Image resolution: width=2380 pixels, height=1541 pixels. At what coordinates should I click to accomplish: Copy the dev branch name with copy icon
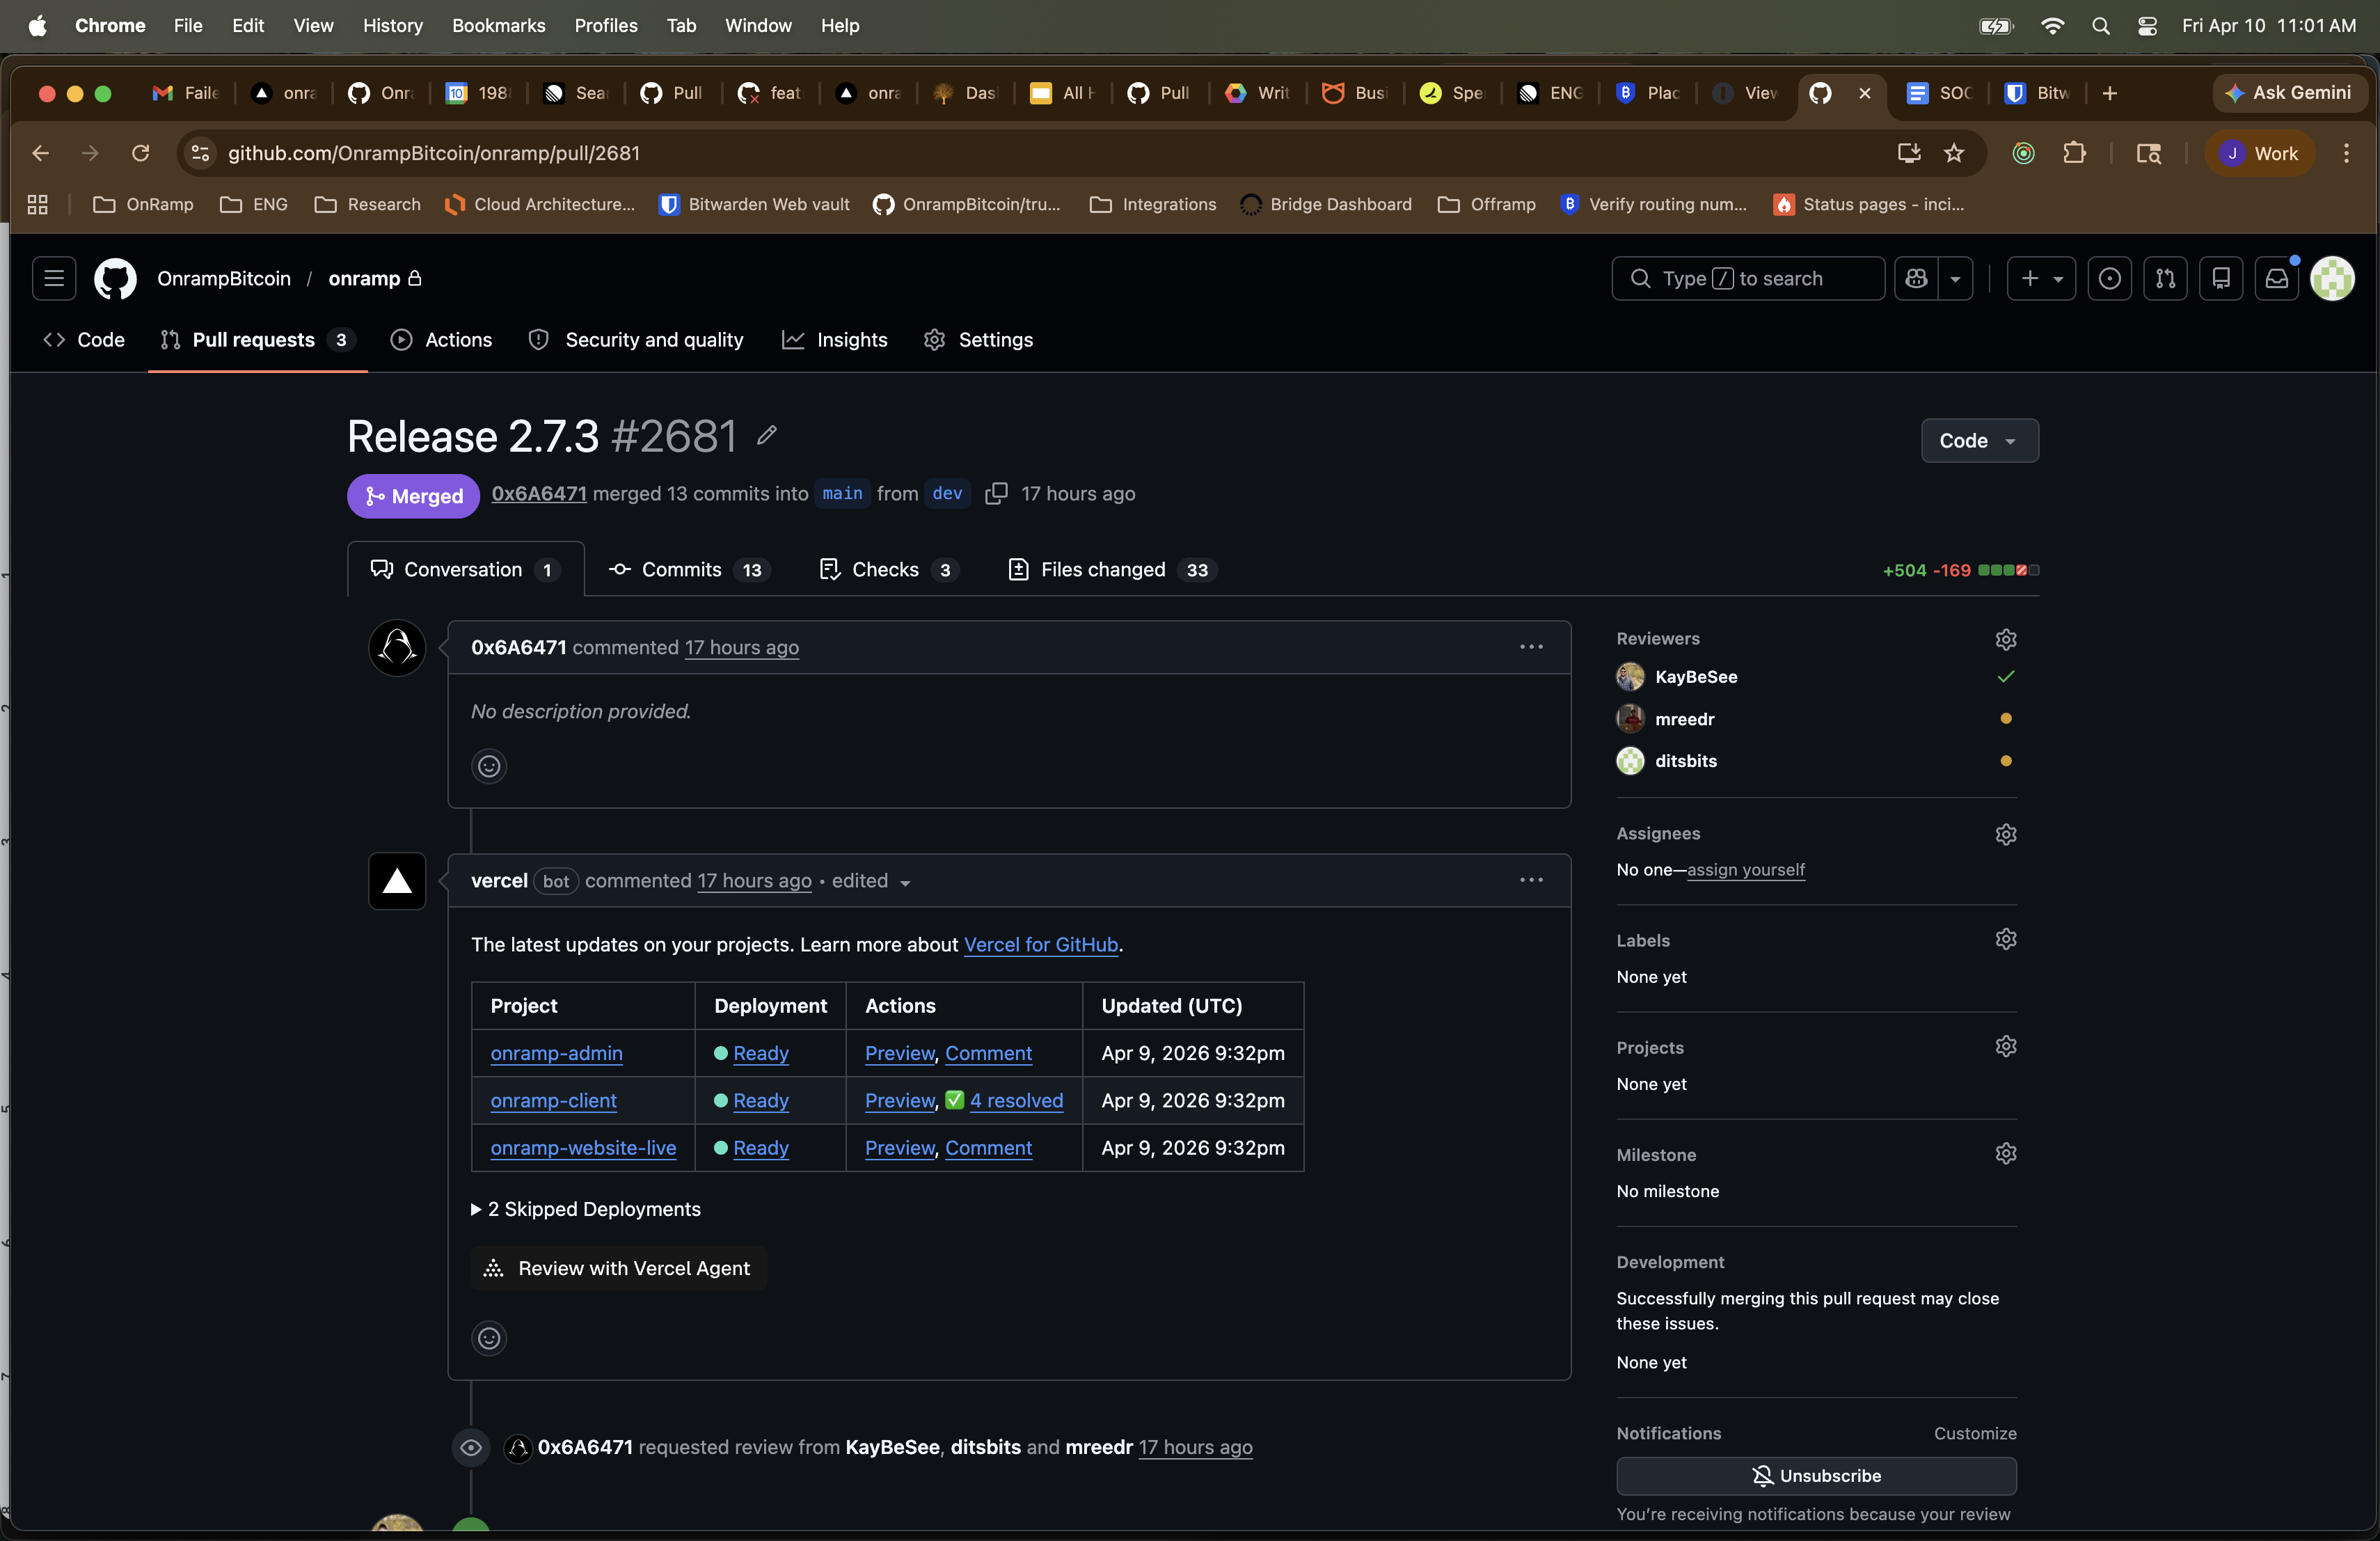pos(995,494)
